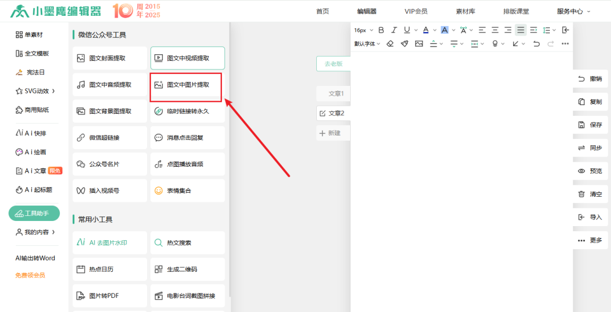The width and height of the screenshot is (611, 312).
Task: Expand font color dropdown arrow
Action: point(434,30)
